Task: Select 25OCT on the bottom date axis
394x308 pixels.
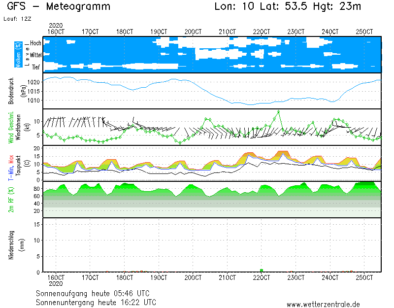Action: coord(364,277)
